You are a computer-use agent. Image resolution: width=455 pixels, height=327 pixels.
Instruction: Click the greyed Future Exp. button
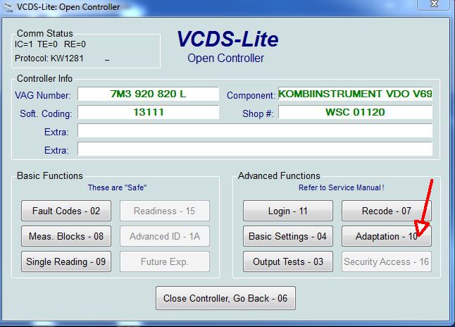(x=165, y=261)
